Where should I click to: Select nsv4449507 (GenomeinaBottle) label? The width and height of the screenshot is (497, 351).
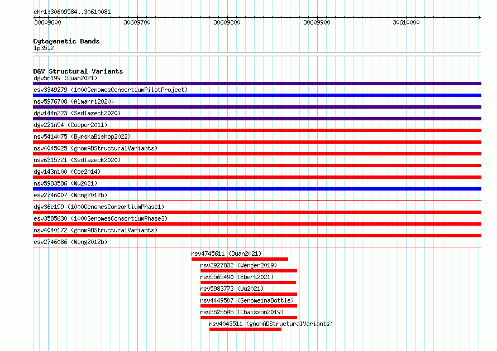pyautogui.click(x=247, y=300)
